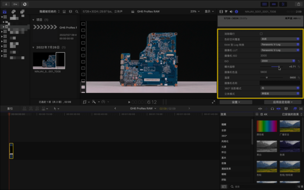304x190 pixels.
Task: Search the browser with magnifier icon
Action: (77, 12)
